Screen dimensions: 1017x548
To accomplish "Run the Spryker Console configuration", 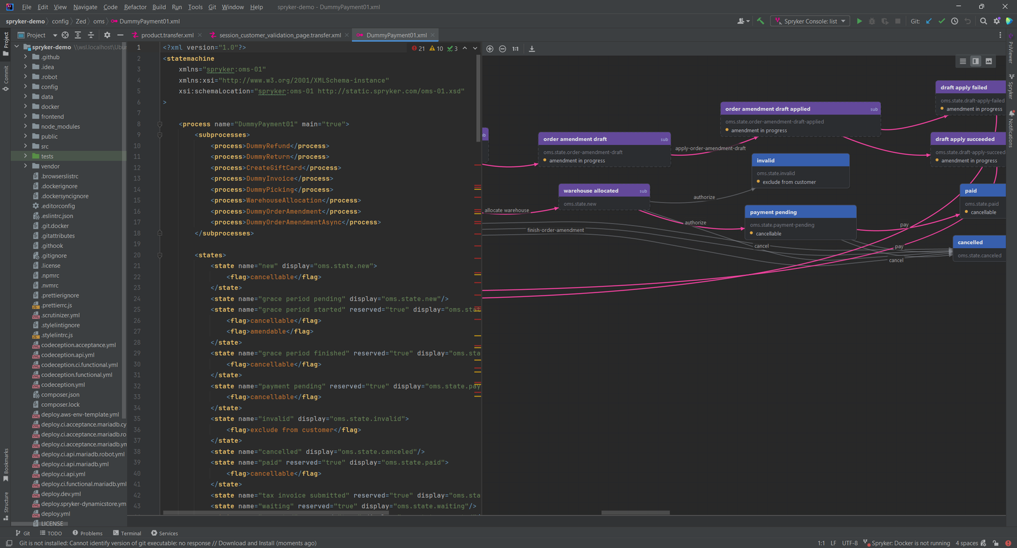I will [859, 21].
